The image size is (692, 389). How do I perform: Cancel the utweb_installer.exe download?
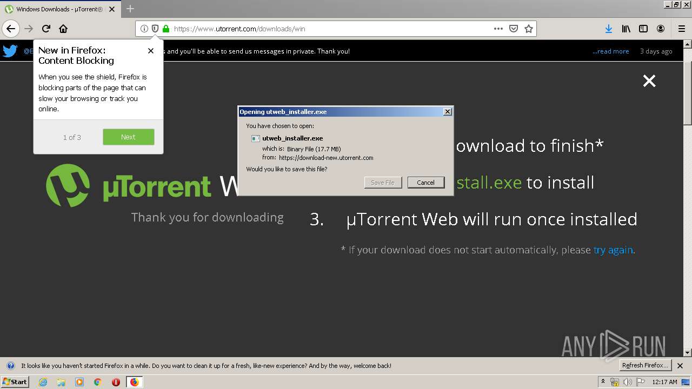click(x=426, y=183)
